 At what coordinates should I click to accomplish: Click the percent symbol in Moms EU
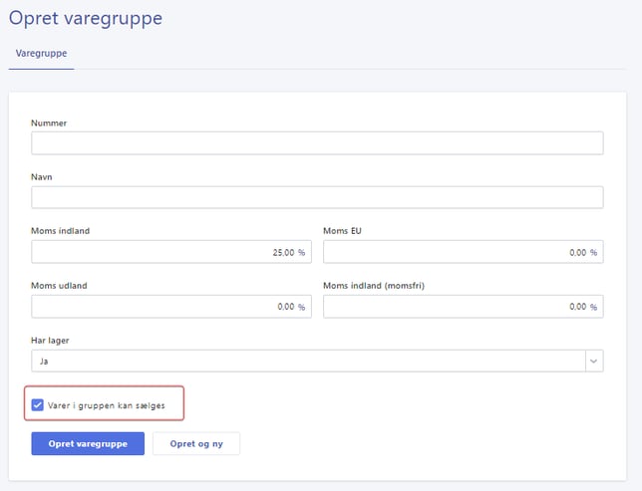pyautogui.click(x=593, y=253)
